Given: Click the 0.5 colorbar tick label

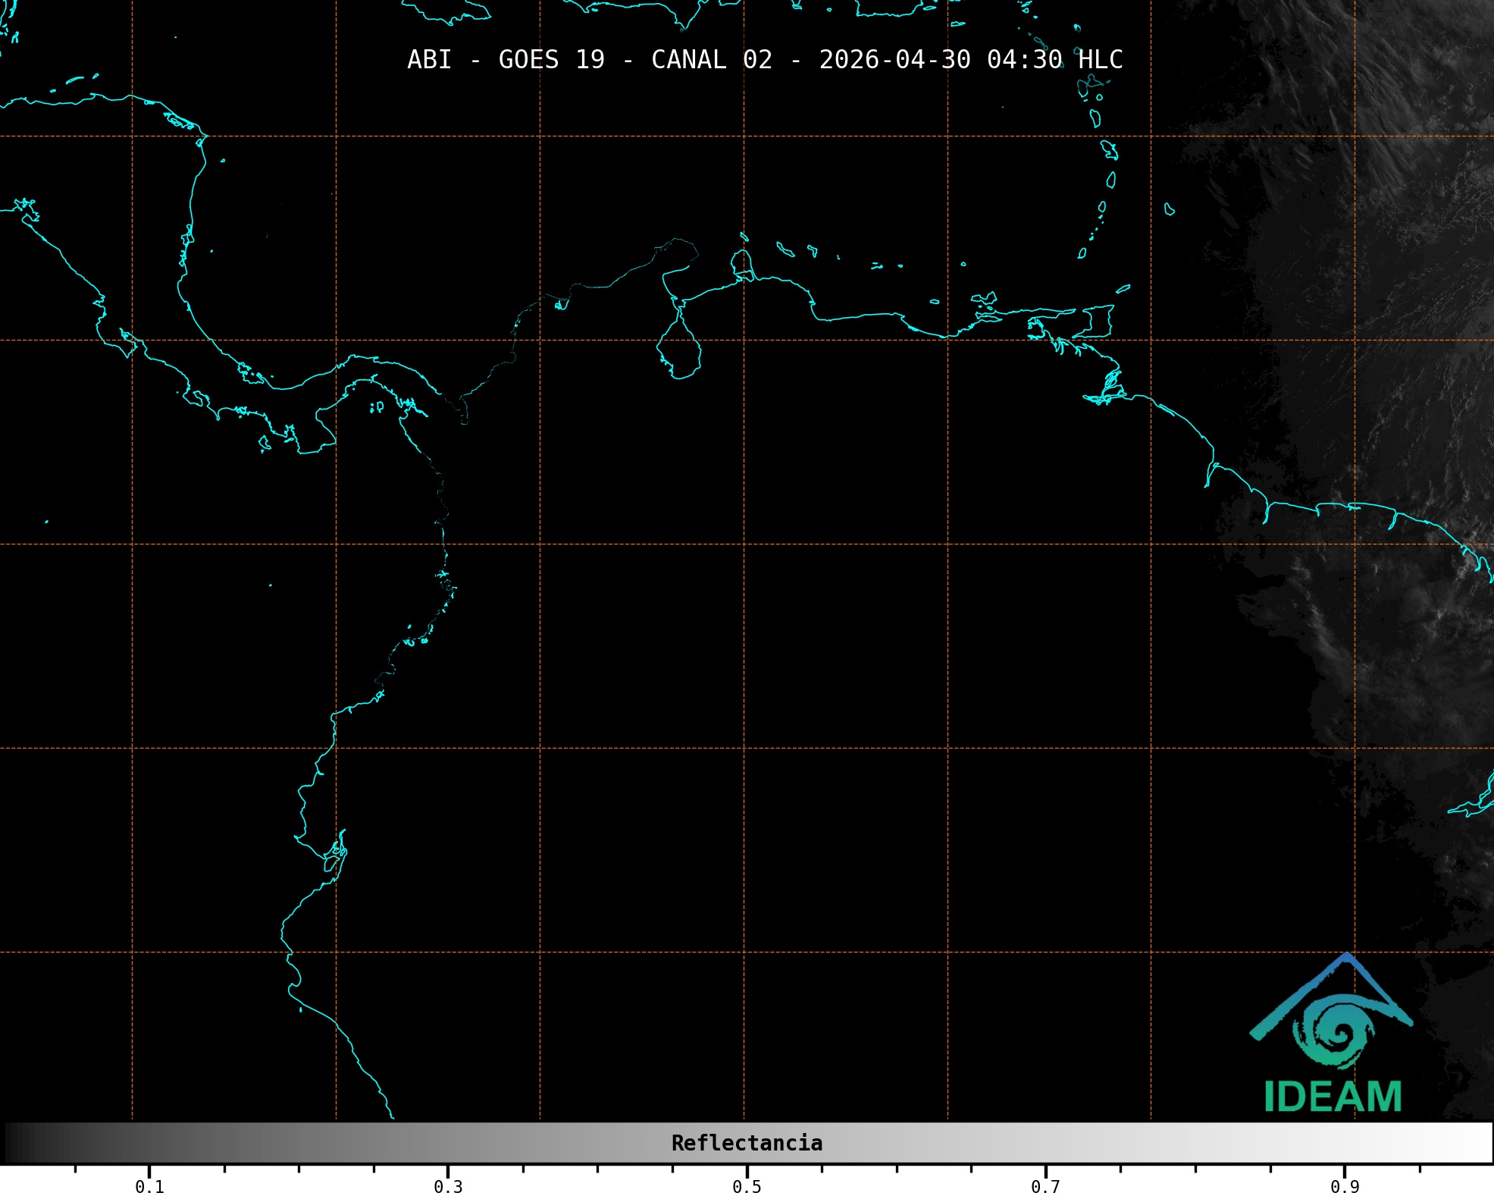Looking at the screenshot, I should click(x=747, y=1186).
